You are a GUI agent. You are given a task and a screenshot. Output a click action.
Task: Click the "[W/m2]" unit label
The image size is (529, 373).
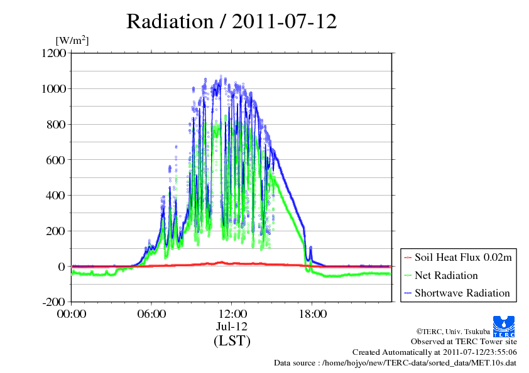click(72, 40)
